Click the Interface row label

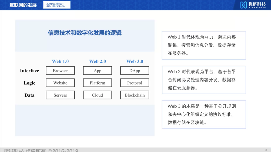click(29, 70)
